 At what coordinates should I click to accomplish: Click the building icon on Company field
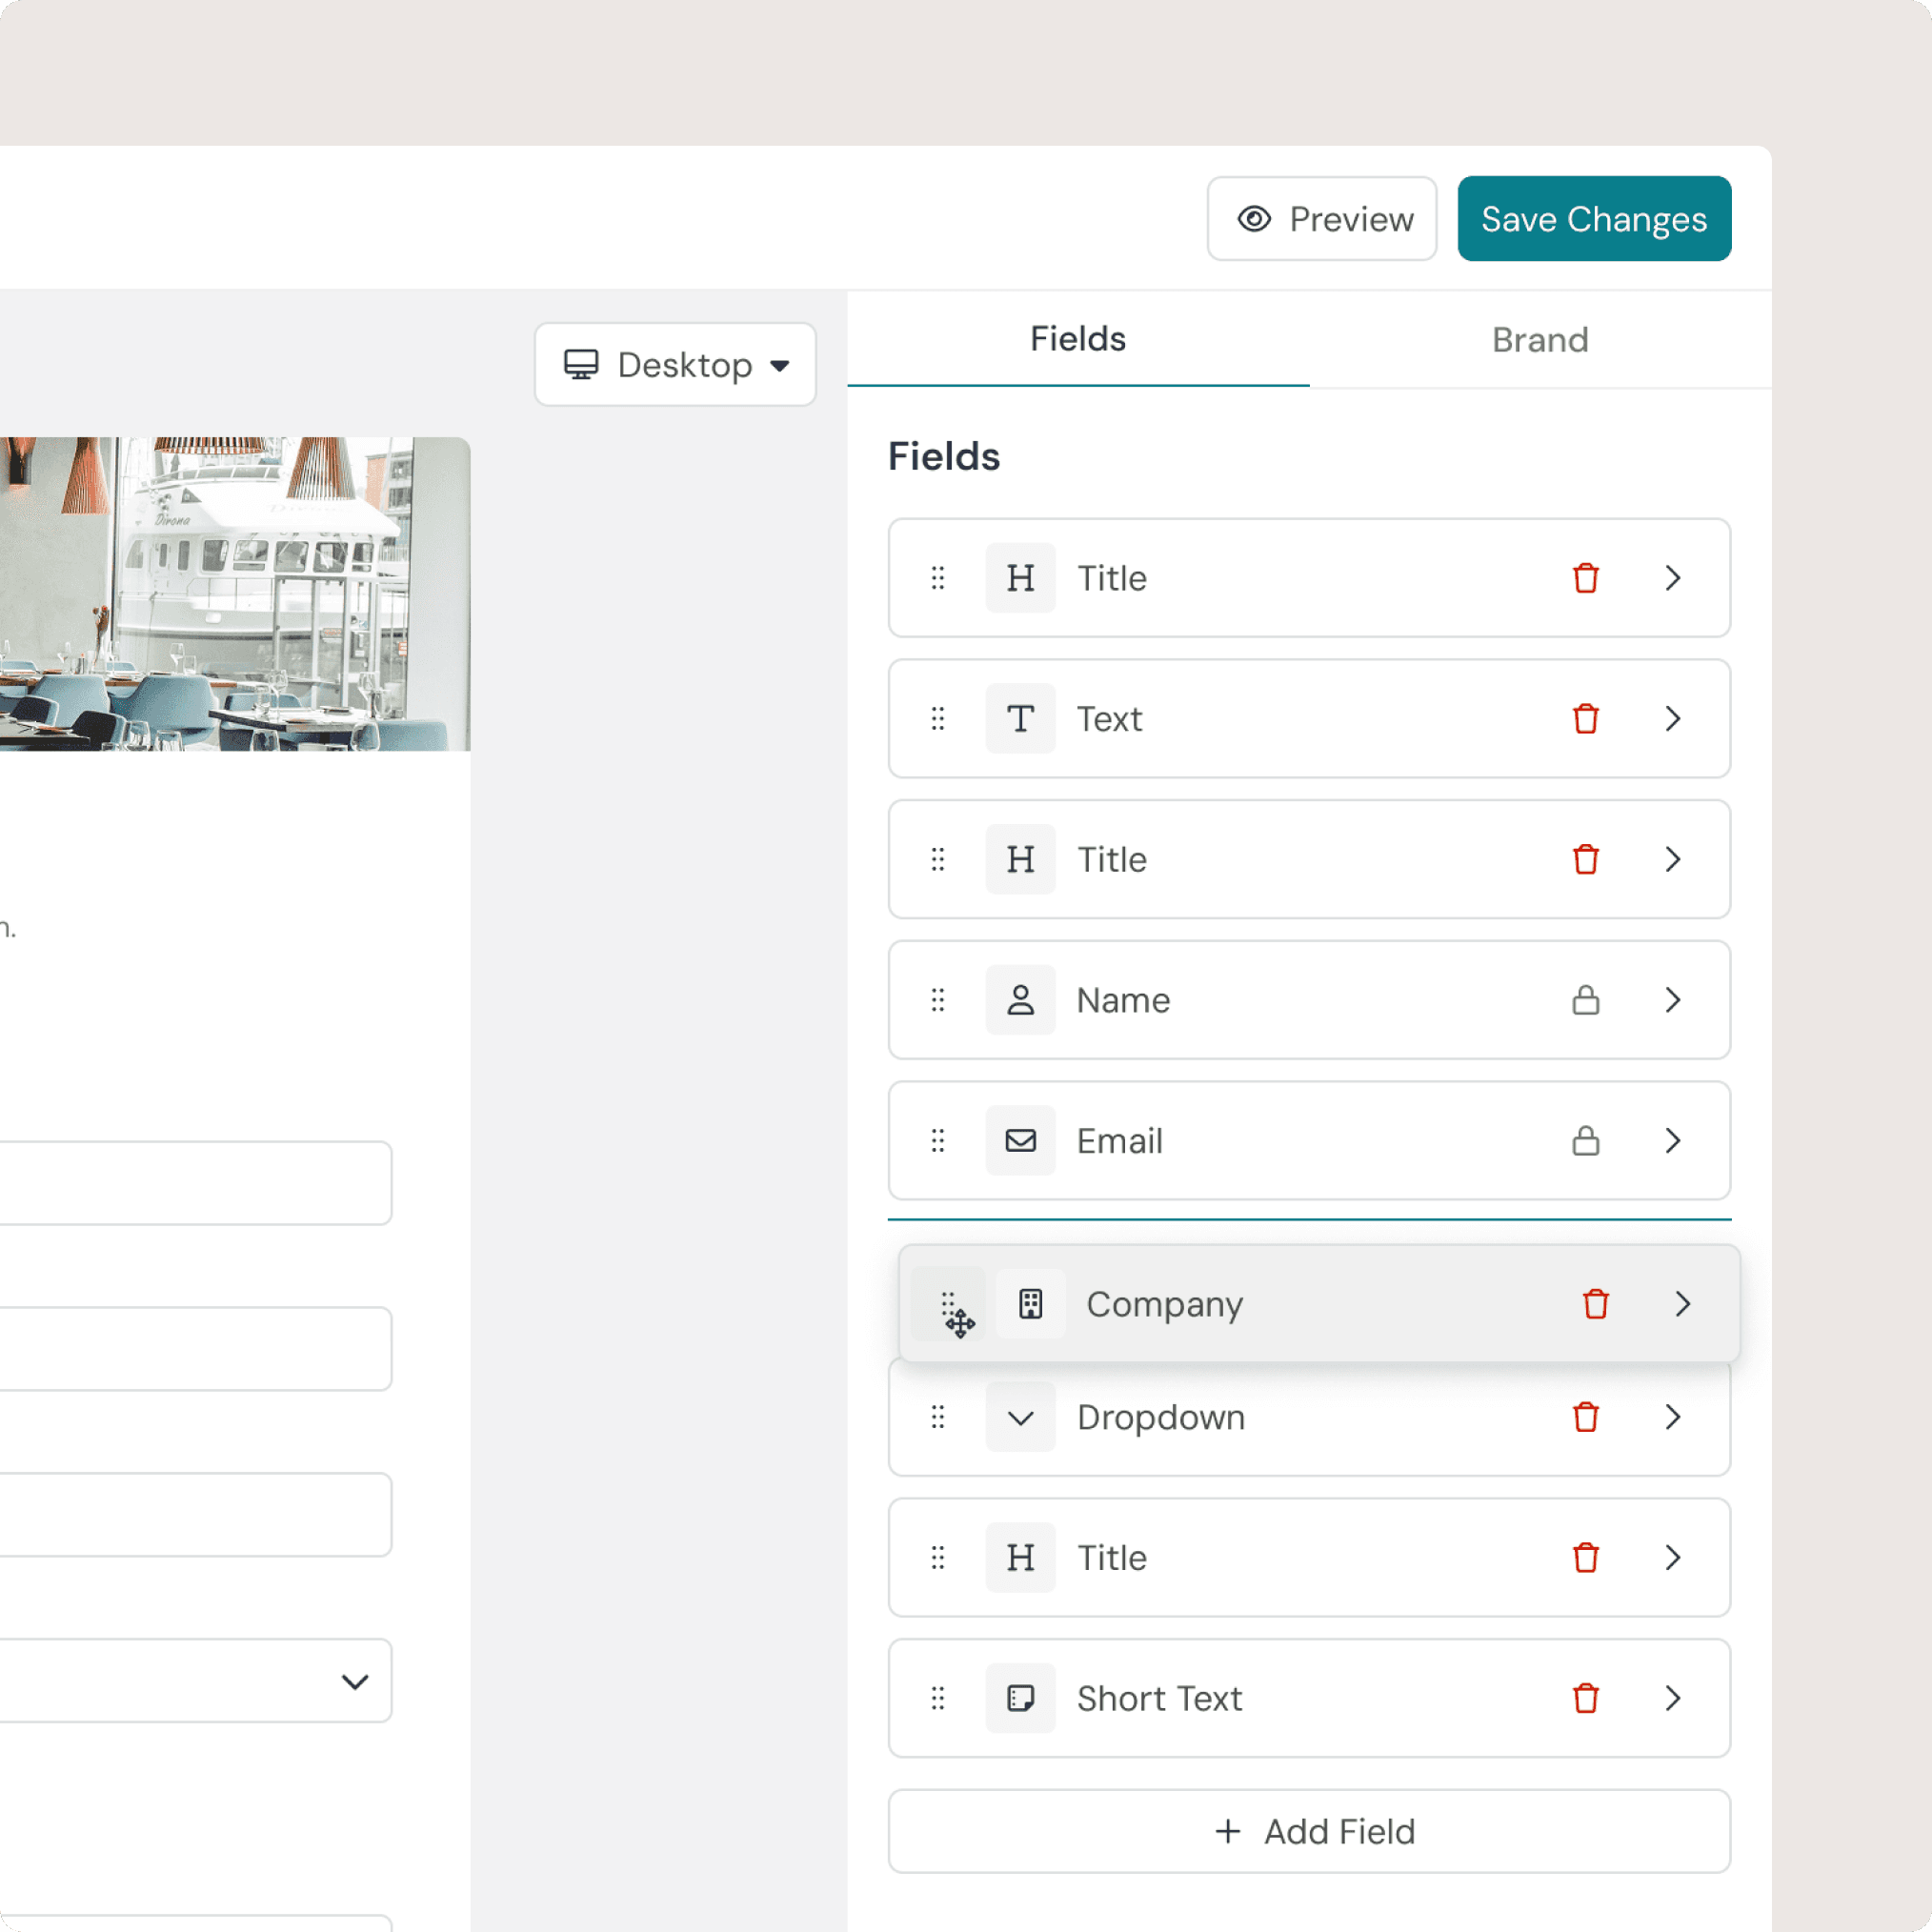(x=1030, y=1303)
